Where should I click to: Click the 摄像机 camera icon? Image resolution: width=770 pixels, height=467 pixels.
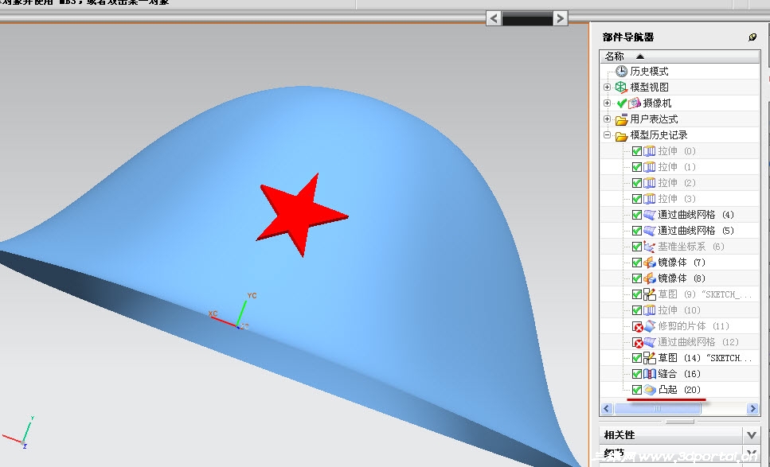(635, 103)
